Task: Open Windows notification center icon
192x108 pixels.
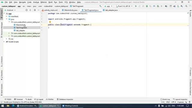Action: pyautogui.click(x=187, y=106)
